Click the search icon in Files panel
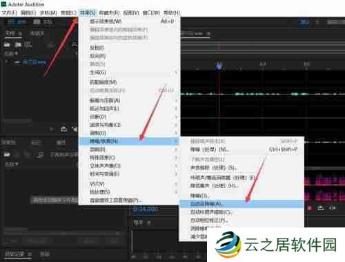 [75, 44]
